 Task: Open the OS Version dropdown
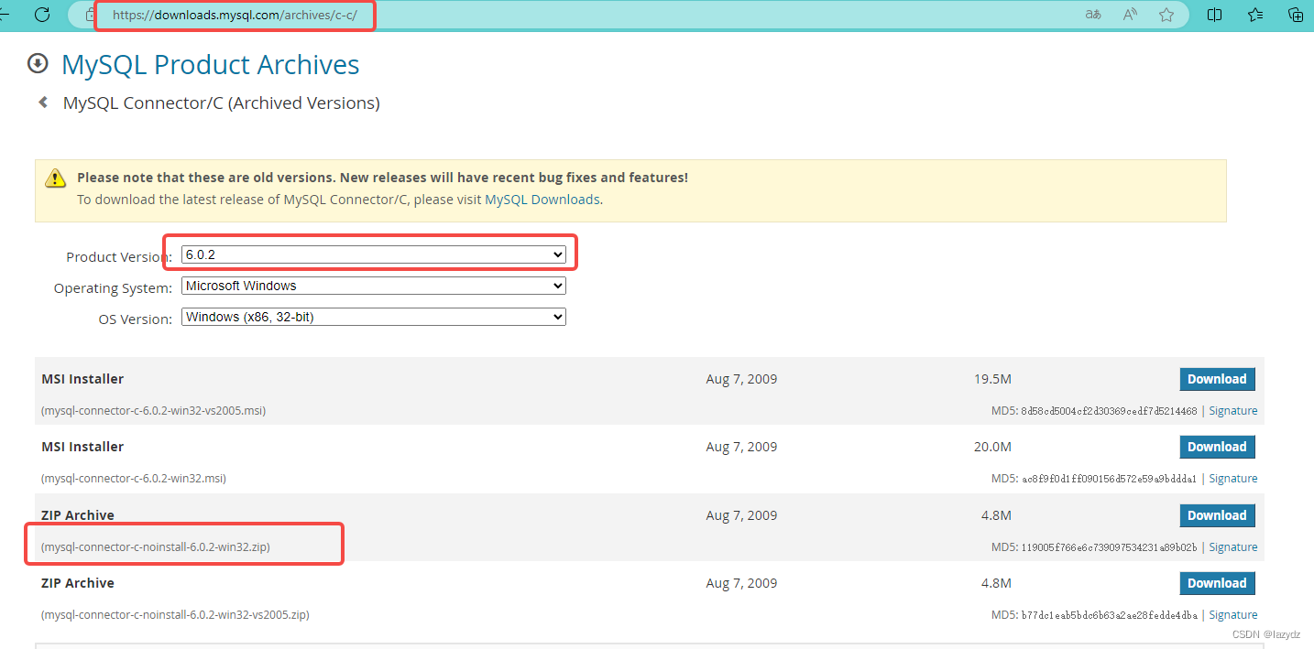[x=372, y=317]
